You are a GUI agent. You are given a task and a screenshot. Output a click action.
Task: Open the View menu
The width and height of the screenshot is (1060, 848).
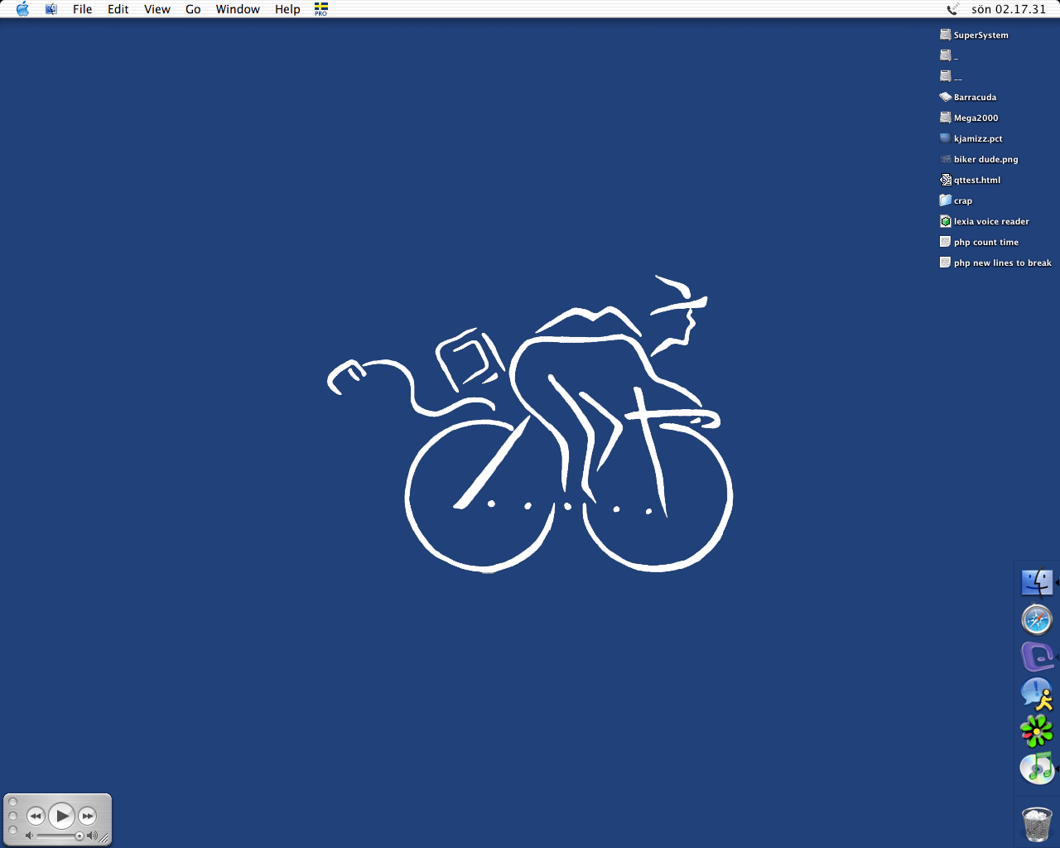(157, 9)
